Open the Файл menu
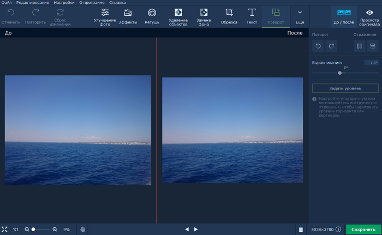Screen dimensions: 382x235 pyautogui.click(x=7, y=3)
